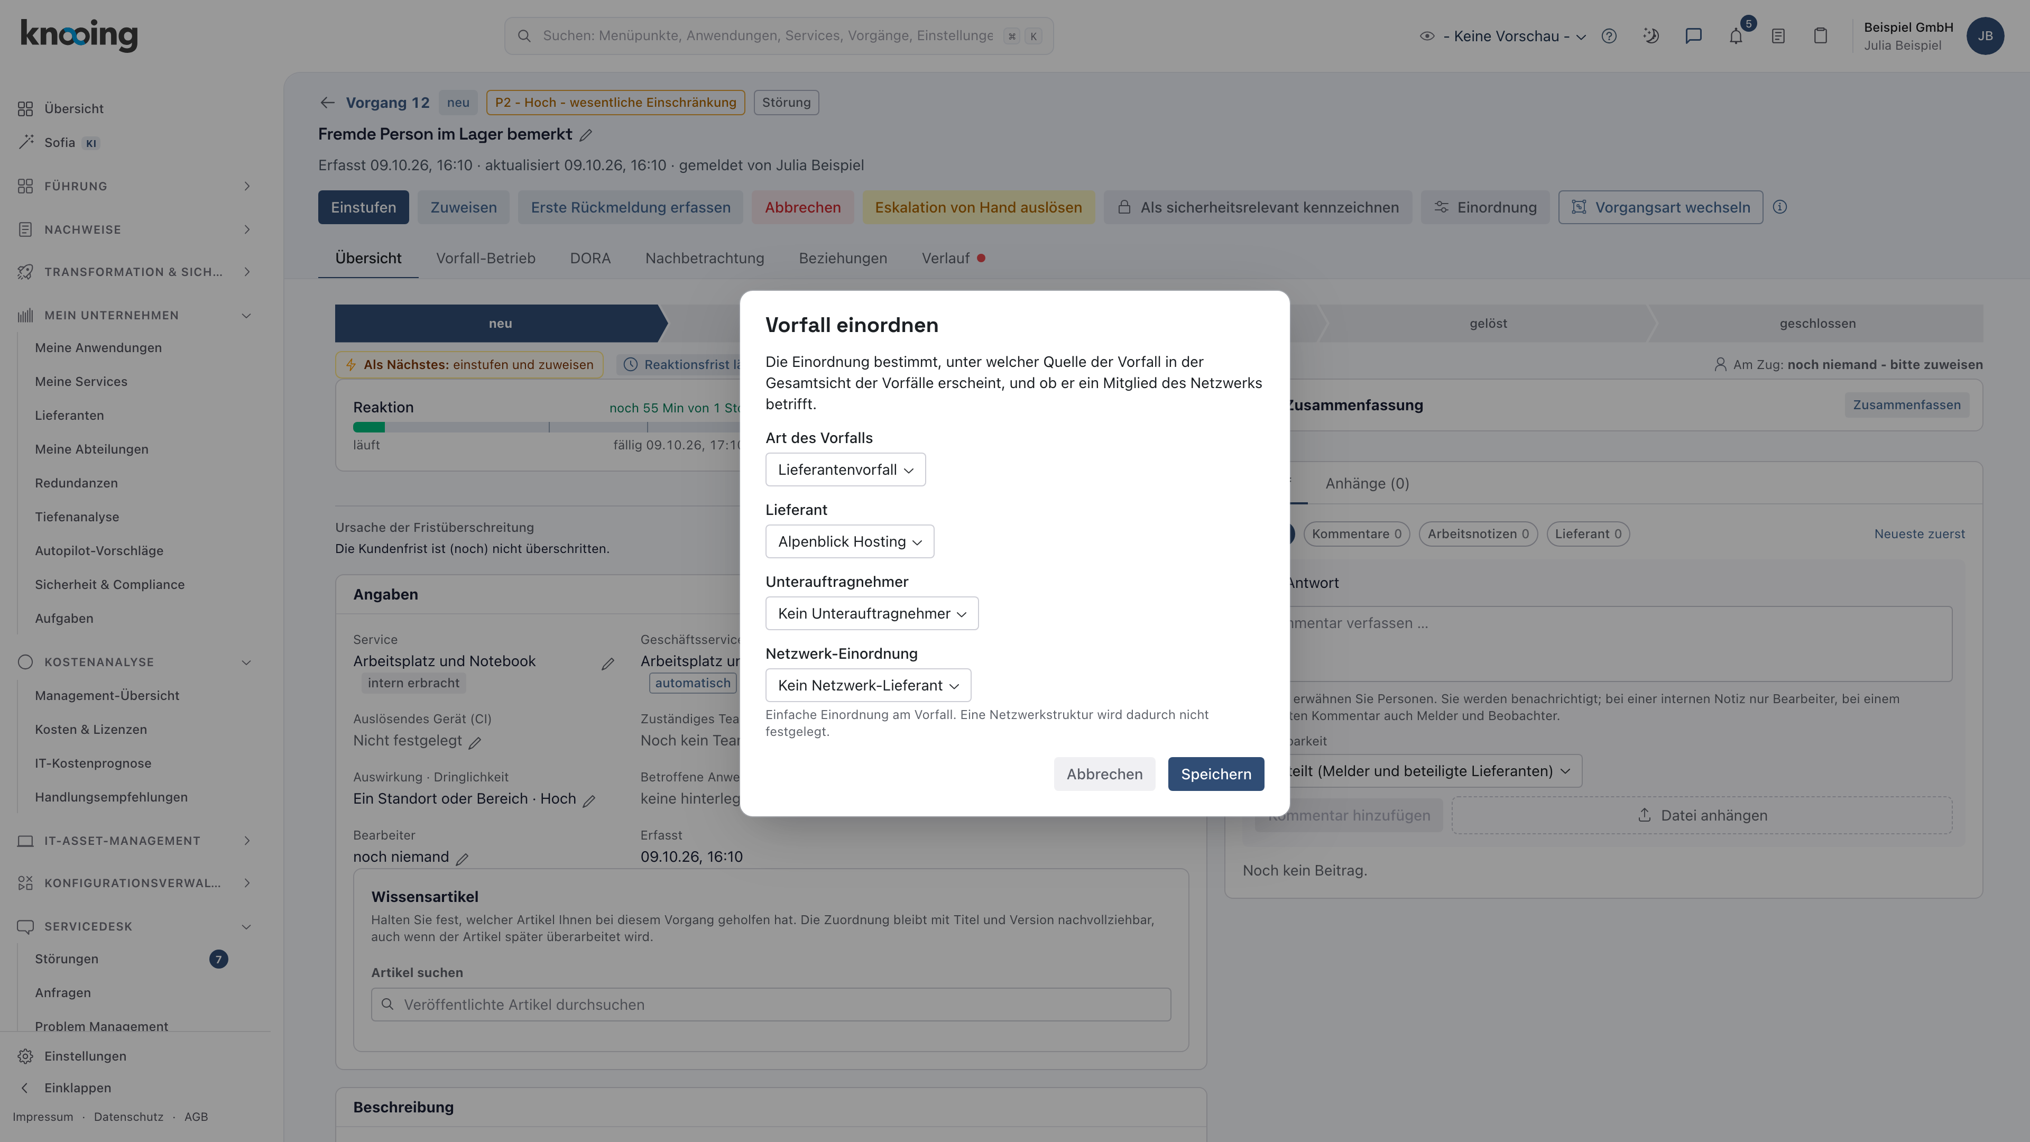
Task: Switch to DORA tab
Action: (x=590, y=259)
